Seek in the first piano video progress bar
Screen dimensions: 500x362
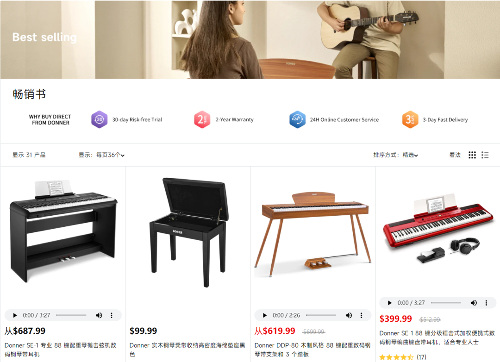[x=71, y=315]
